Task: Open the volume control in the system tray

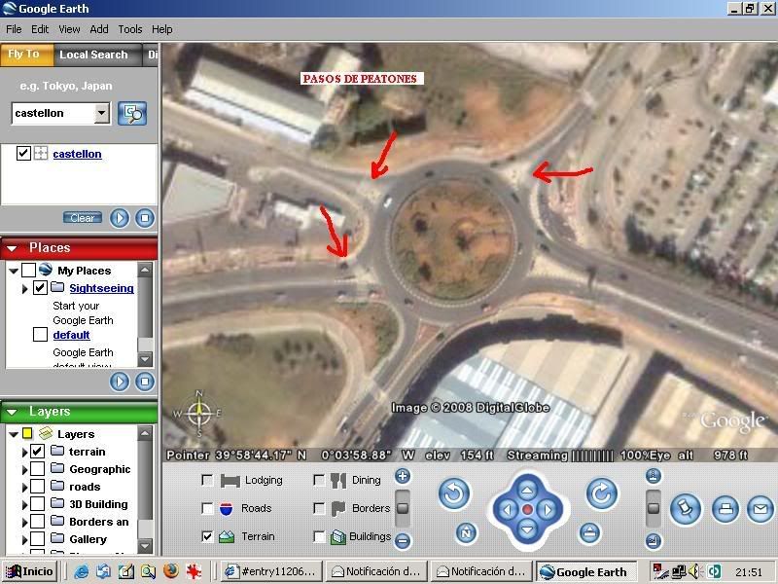Action: [695, 571]
